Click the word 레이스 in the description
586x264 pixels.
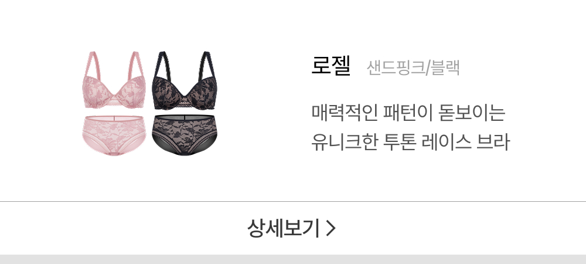coord(446,143)
